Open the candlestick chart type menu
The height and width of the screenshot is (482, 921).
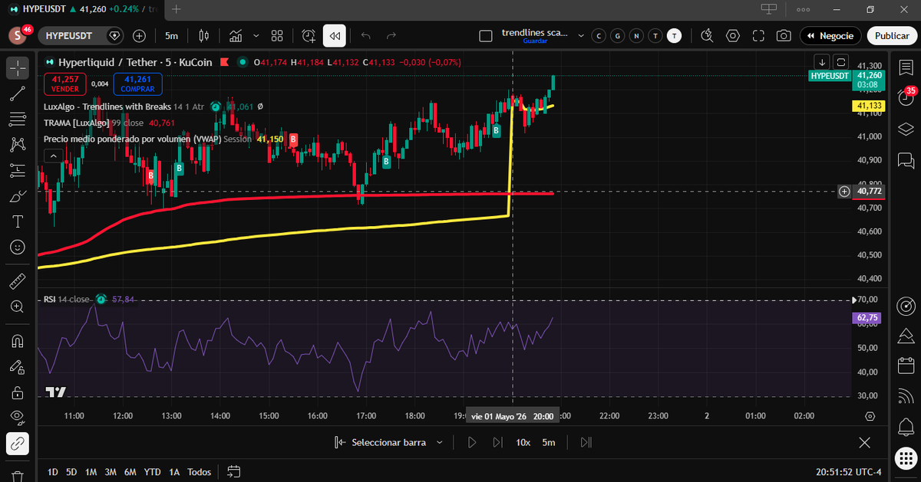[x=203, y=35]
